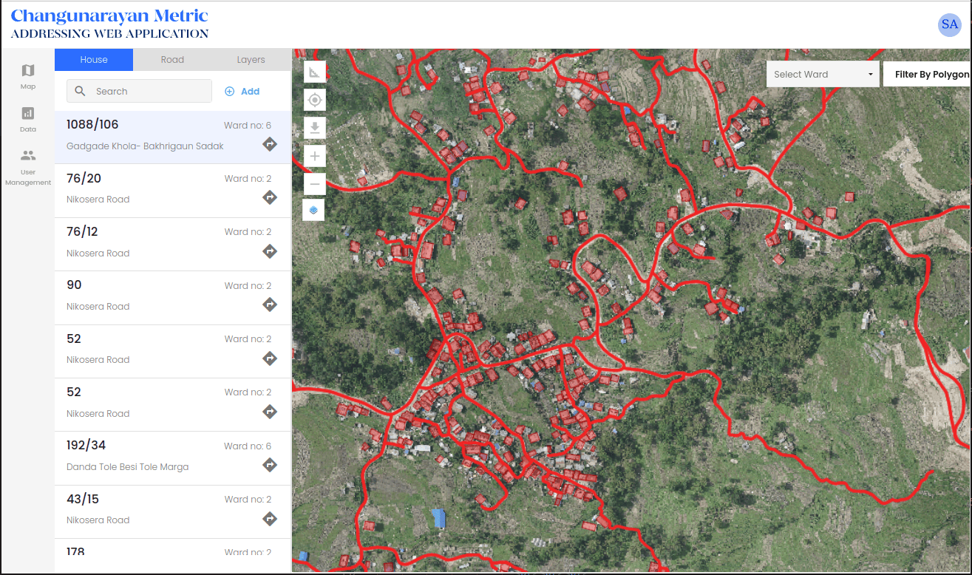Screen dimensions: 972x575
Task: Open the map layers switcher icon
Action: tap(315, 211)
